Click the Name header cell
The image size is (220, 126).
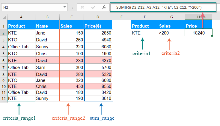point(47,25)
